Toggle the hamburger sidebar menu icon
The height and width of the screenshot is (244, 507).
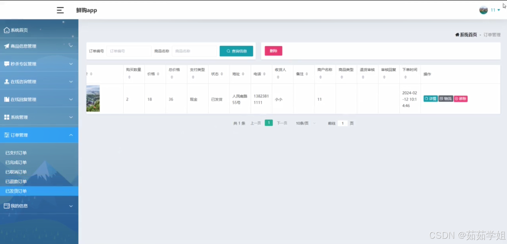pos(60,10)
